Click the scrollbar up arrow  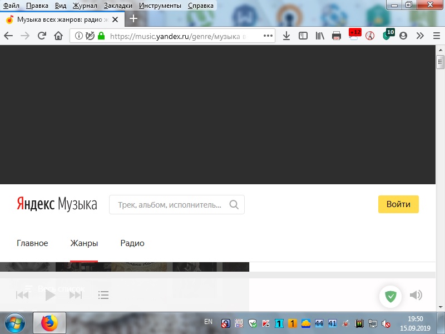pos(440,50)
